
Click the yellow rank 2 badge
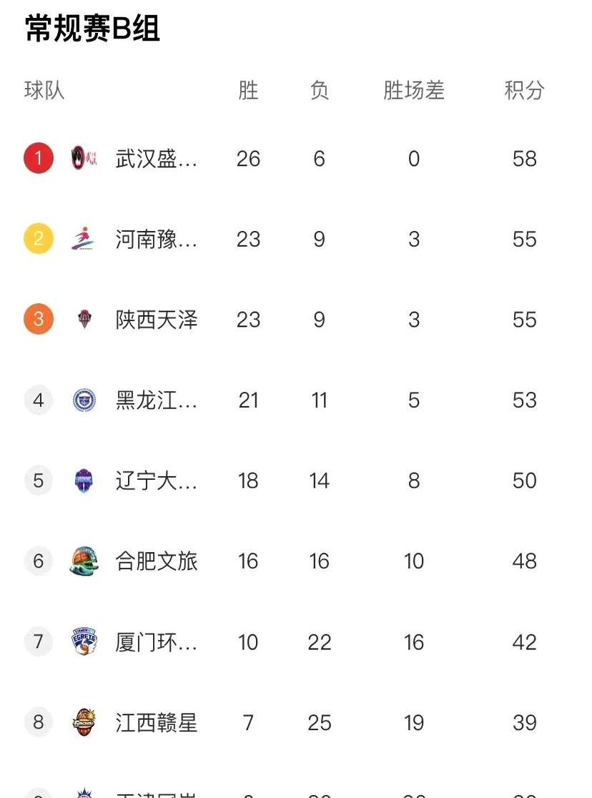(39, 238)
